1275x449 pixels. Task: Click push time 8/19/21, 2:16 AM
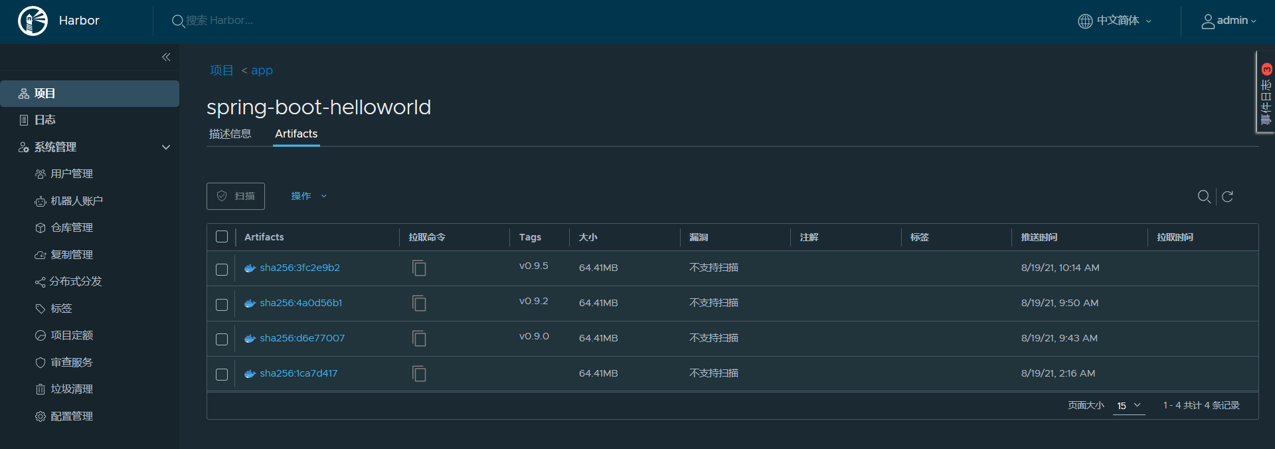1058,373
